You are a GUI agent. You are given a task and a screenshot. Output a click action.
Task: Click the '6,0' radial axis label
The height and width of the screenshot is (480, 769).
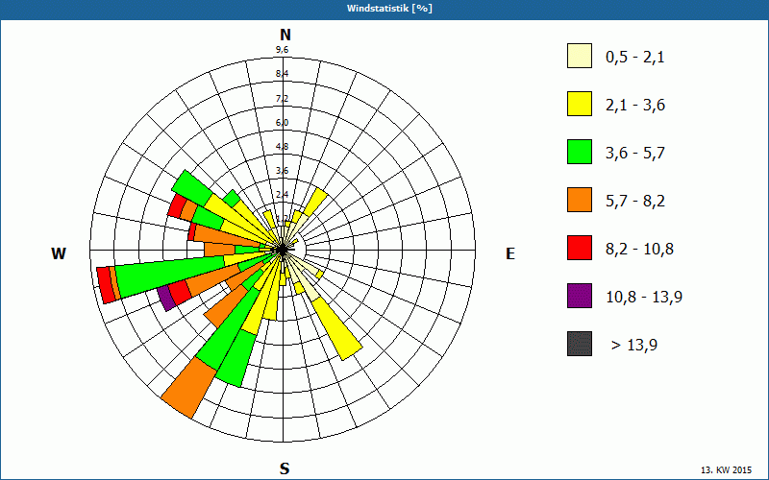point(282,123)
